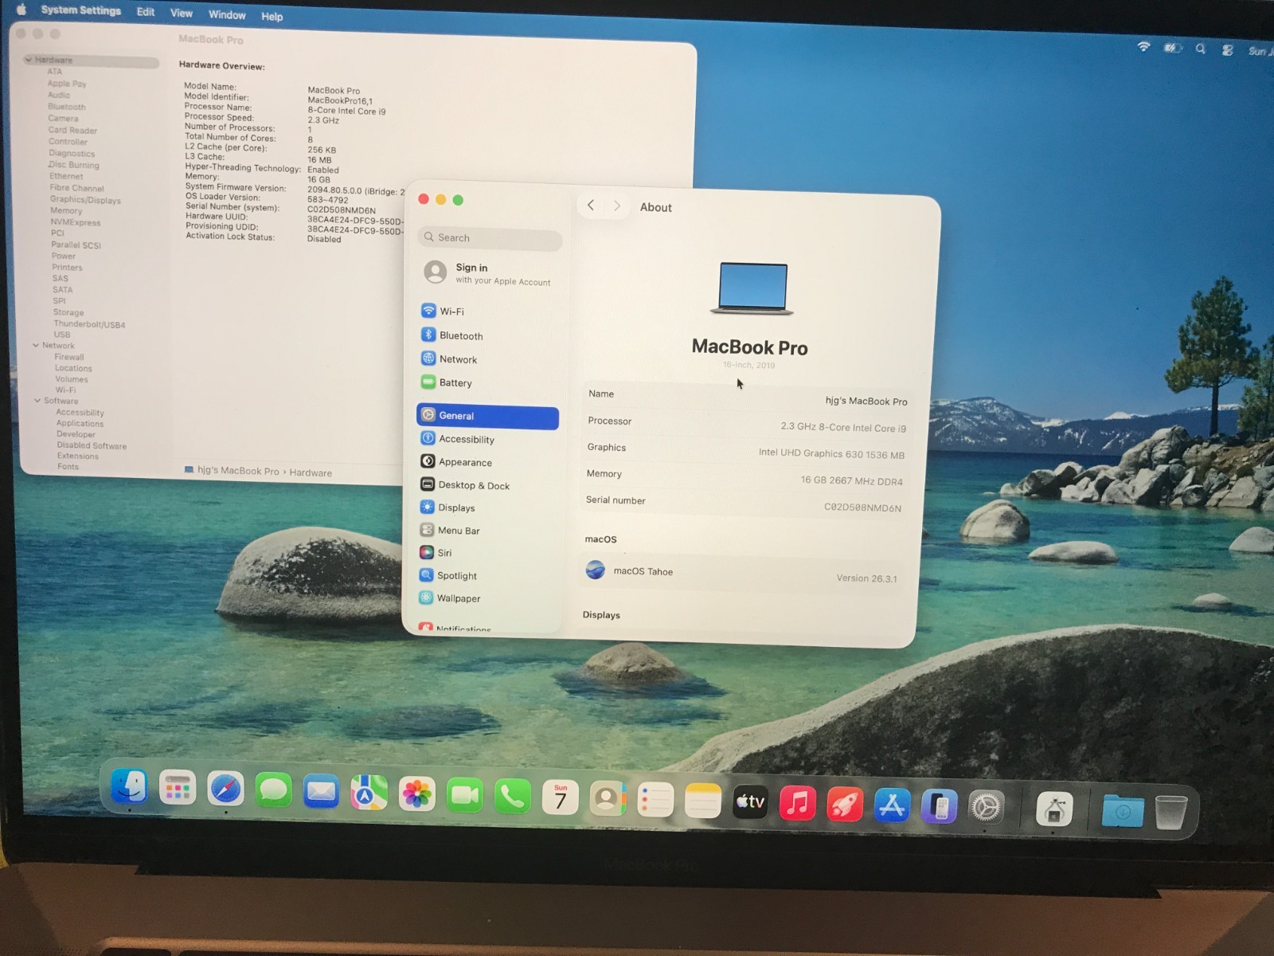Open the Trash in the Dock
Image resolution: width=1274 pixels, height=956 pixels.
[x=1170, y=813]
